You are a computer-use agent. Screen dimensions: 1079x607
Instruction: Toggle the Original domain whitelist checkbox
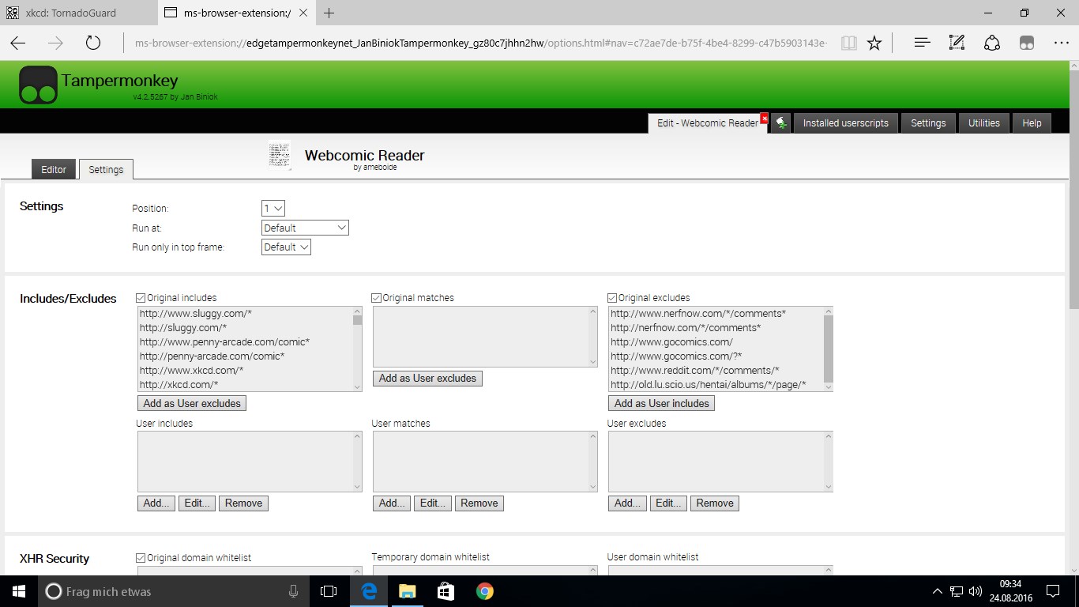[x=141, y=558]
